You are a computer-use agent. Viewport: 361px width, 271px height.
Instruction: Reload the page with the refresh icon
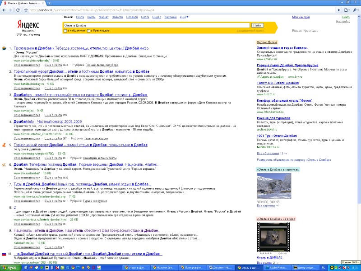pos(17,9)
